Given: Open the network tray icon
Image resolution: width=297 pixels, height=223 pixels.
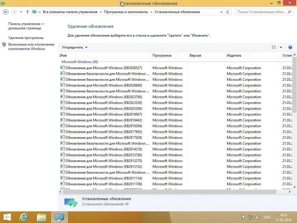Looking at the screenshot, I should coord(251,217).
